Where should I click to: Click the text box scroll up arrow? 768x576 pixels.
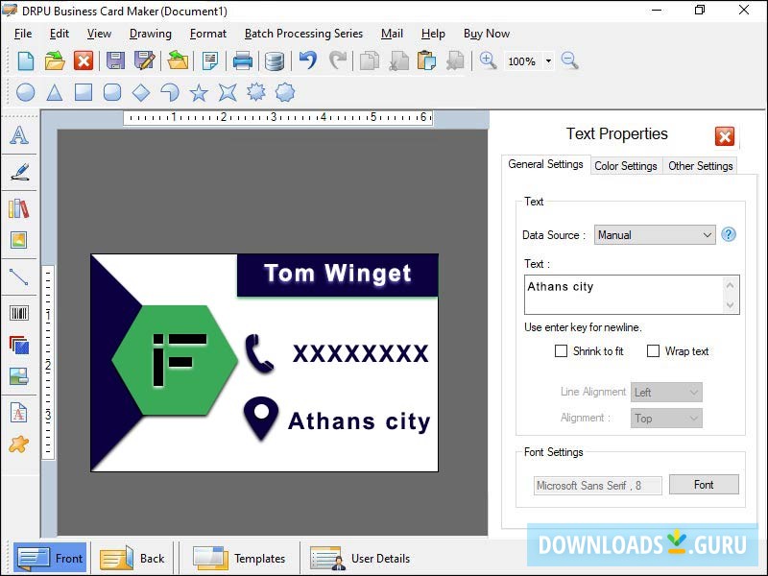(730, 285)
